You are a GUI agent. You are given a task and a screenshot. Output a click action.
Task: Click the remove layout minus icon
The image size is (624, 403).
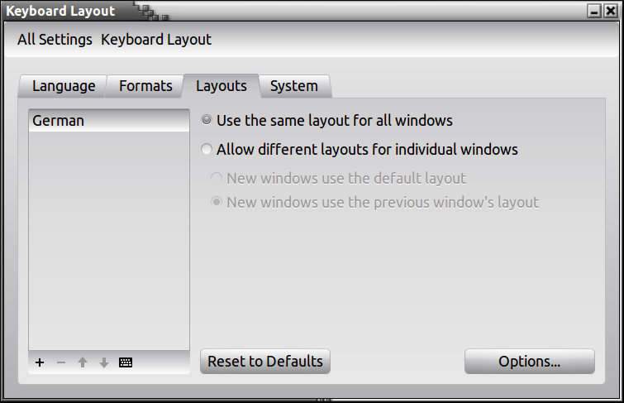(x=61, y=362)
